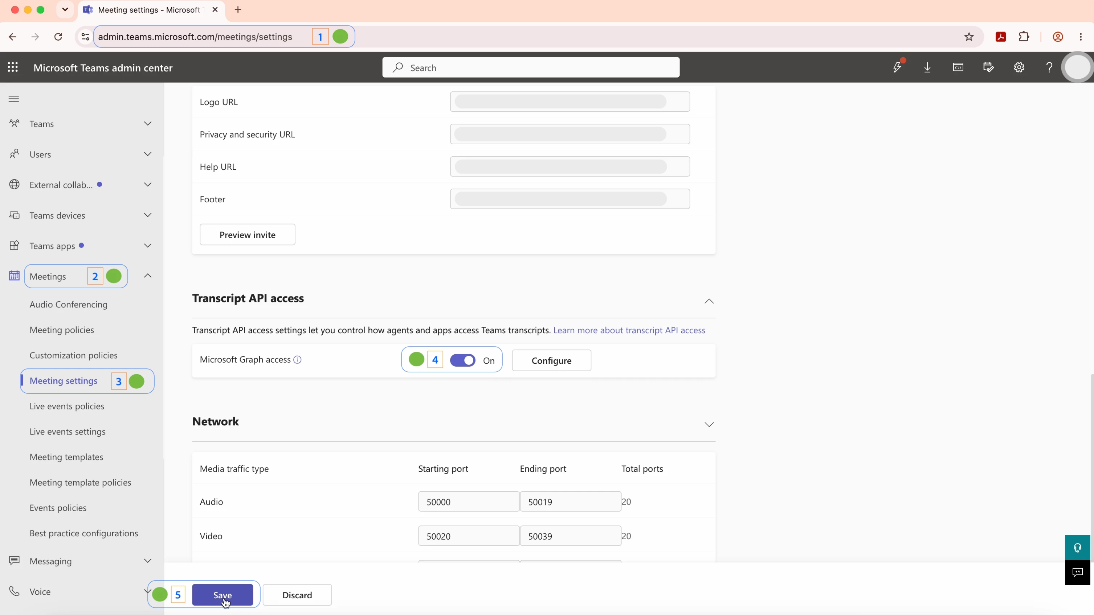Click the Users navigation icon
The image size is (1094, 615).
point(15,154)
